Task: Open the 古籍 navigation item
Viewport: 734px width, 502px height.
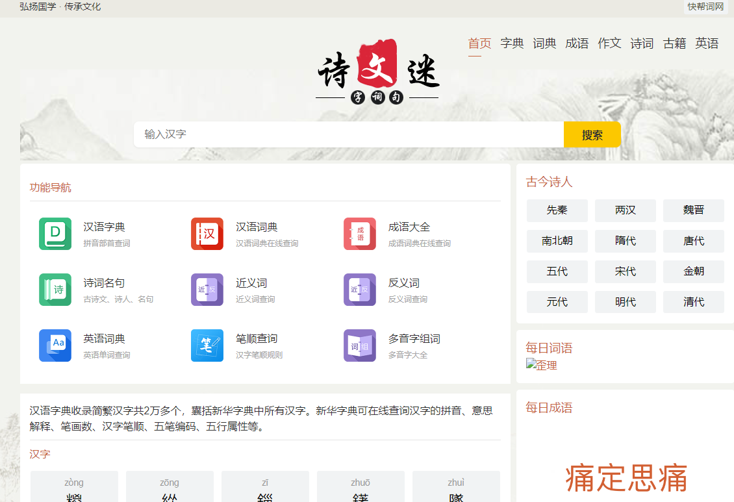Action: tap(674, 44)
